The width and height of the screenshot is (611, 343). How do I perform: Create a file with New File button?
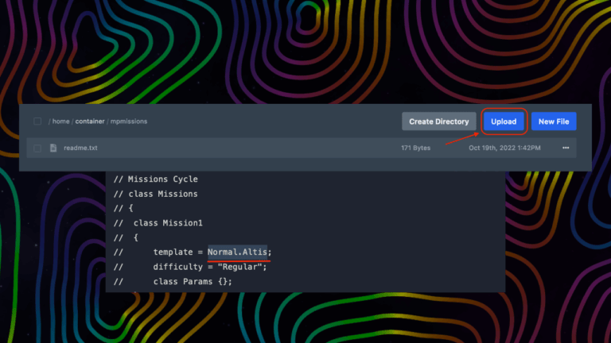click(554, 121)
